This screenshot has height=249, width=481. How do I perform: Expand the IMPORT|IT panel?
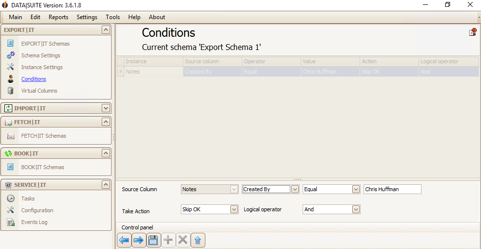pos(106,108)
